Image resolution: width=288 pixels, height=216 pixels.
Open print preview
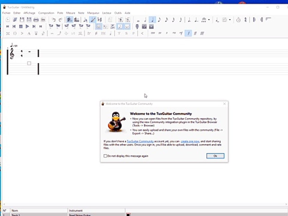[x=43, y=20]
